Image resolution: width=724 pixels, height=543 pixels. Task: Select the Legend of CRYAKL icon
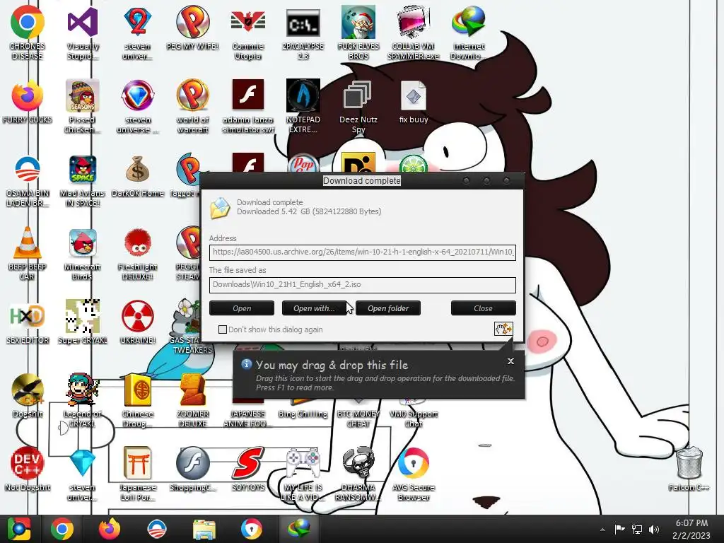83,400
